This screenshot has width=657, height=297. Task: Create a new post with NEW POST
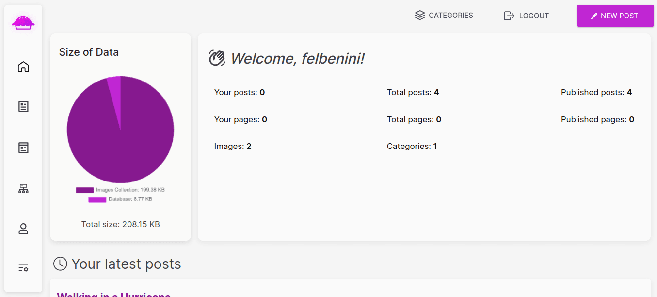pos(615,16)
